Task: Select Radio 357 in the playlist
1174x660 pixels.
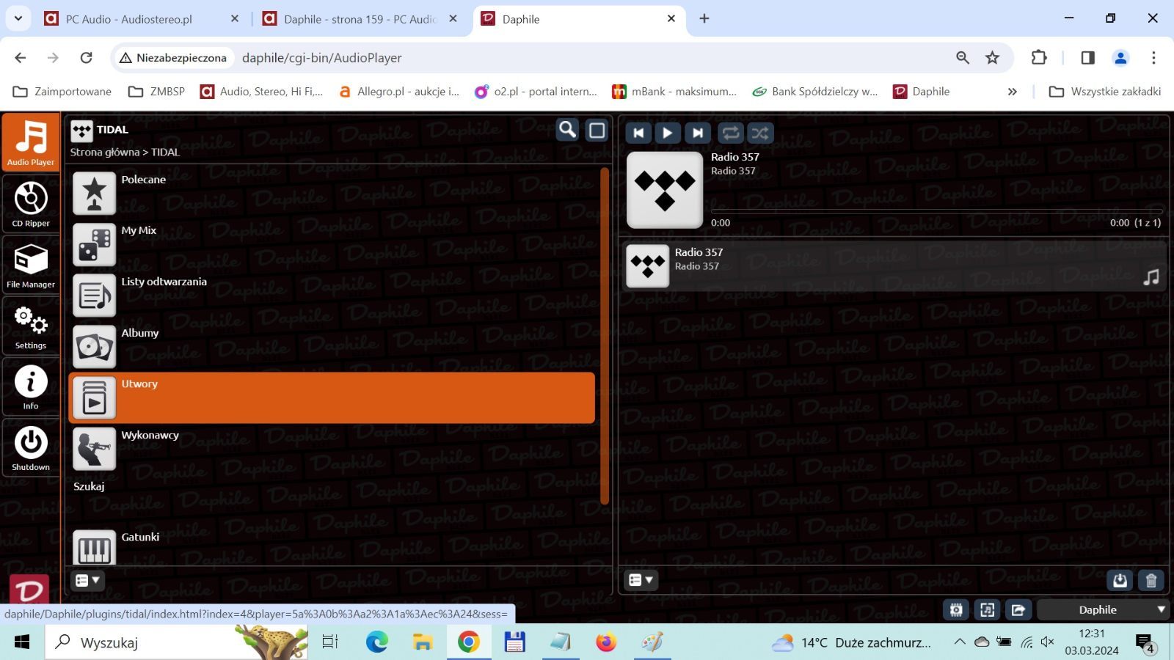Action: [x=894, y=266]
